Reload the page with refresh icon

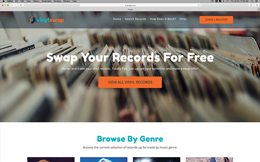pos(198,5)
